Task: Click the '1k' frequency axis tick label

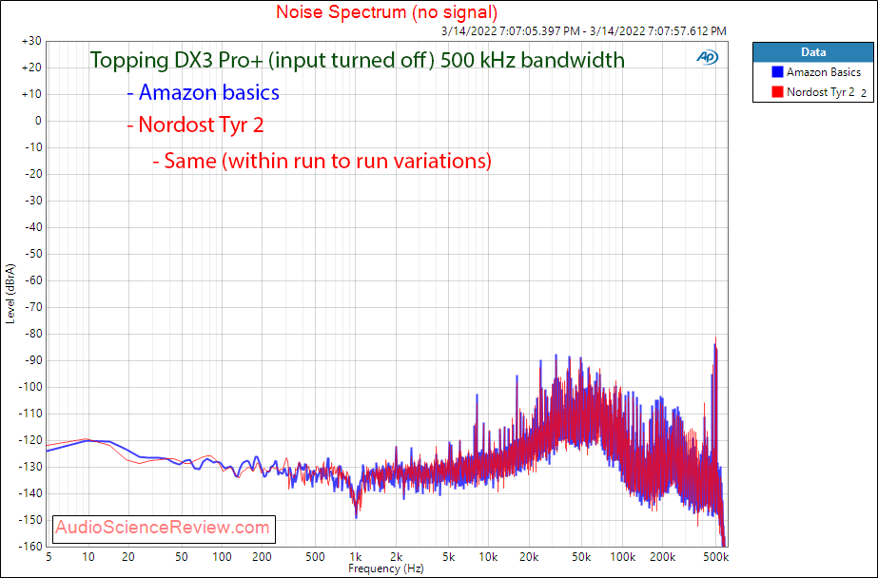Action: point(356,557)
